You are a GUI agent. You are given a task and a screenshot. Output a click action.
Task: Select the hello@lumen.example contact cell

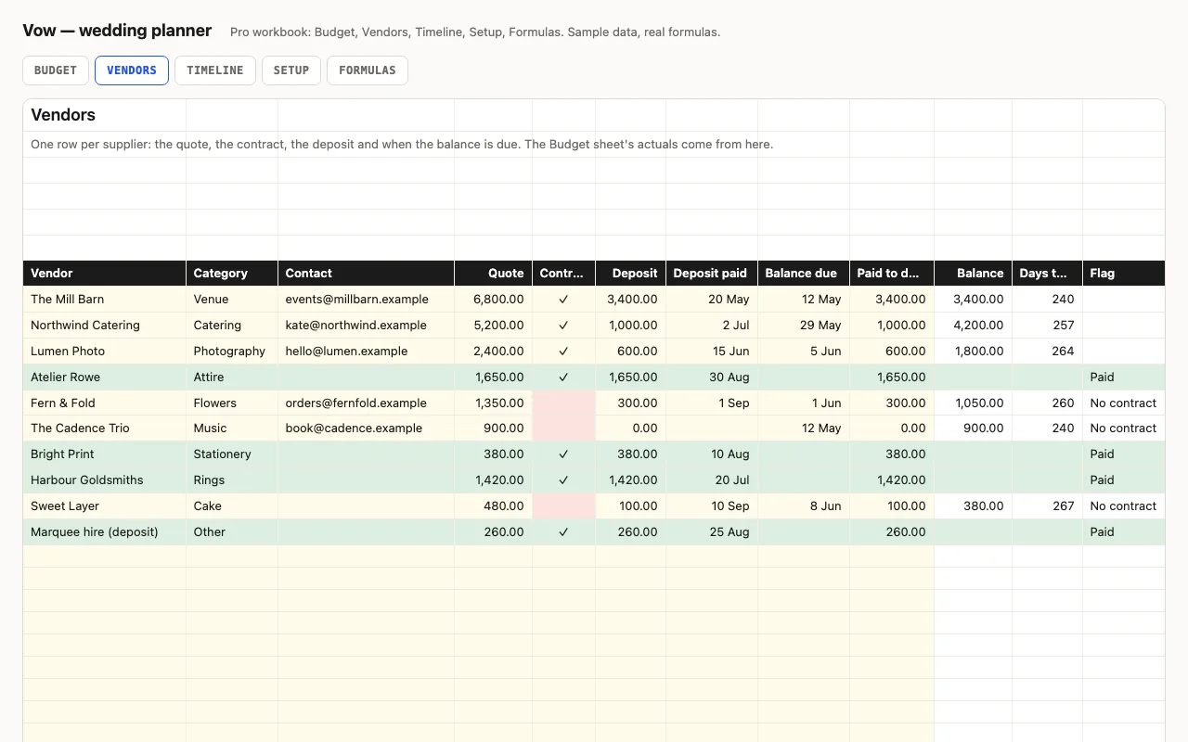pyautogui.click(x=366, y=352)
